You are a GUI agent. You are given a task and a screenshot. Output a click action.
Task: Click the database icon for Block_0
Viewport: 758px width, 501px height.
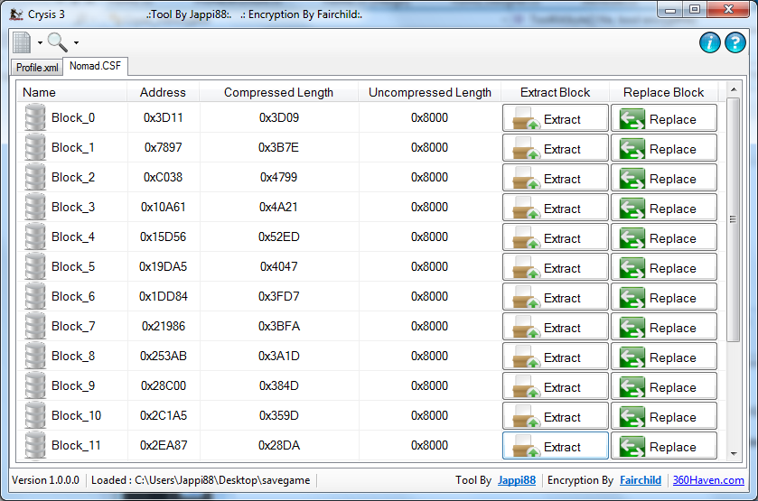click(35, 118)
